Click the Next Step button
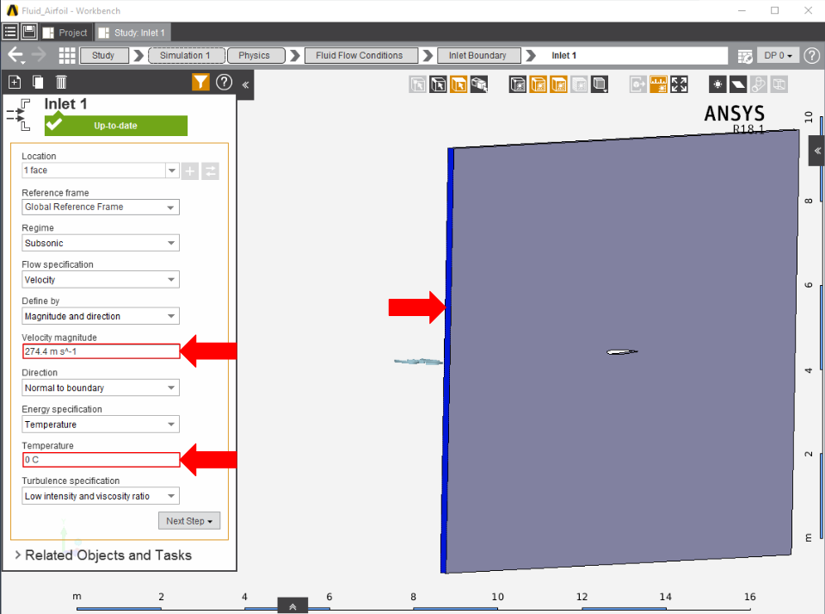The height and width of the screenshot is (614, 825). pos(189,521)
